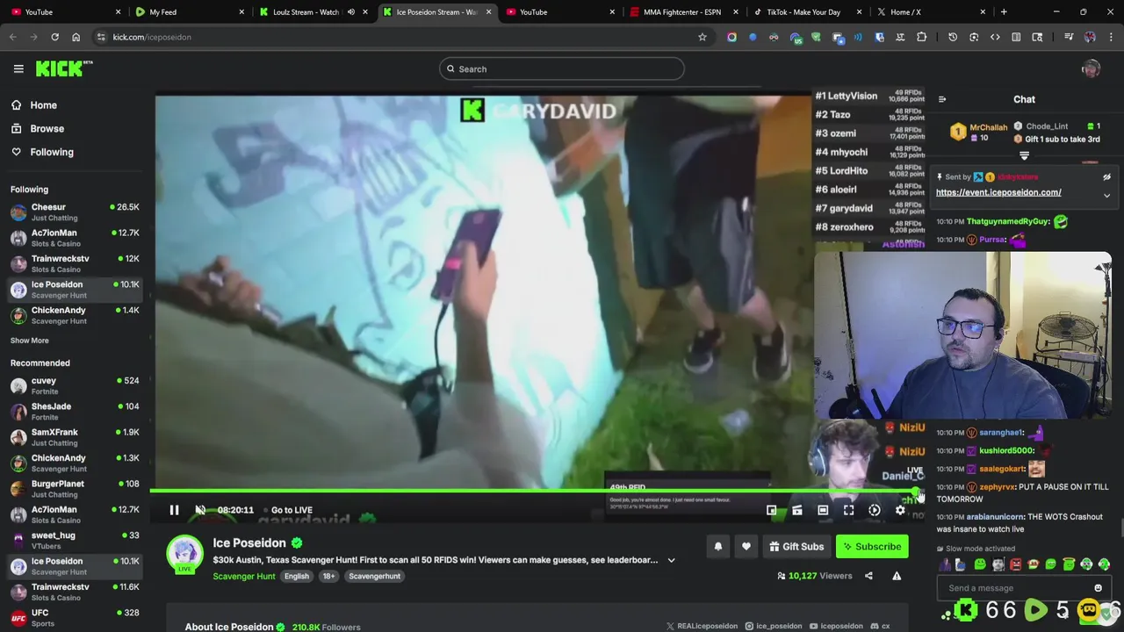Open UFC Sports channel in Recommended
1124x632 pixels.
[x=75, y=617]
